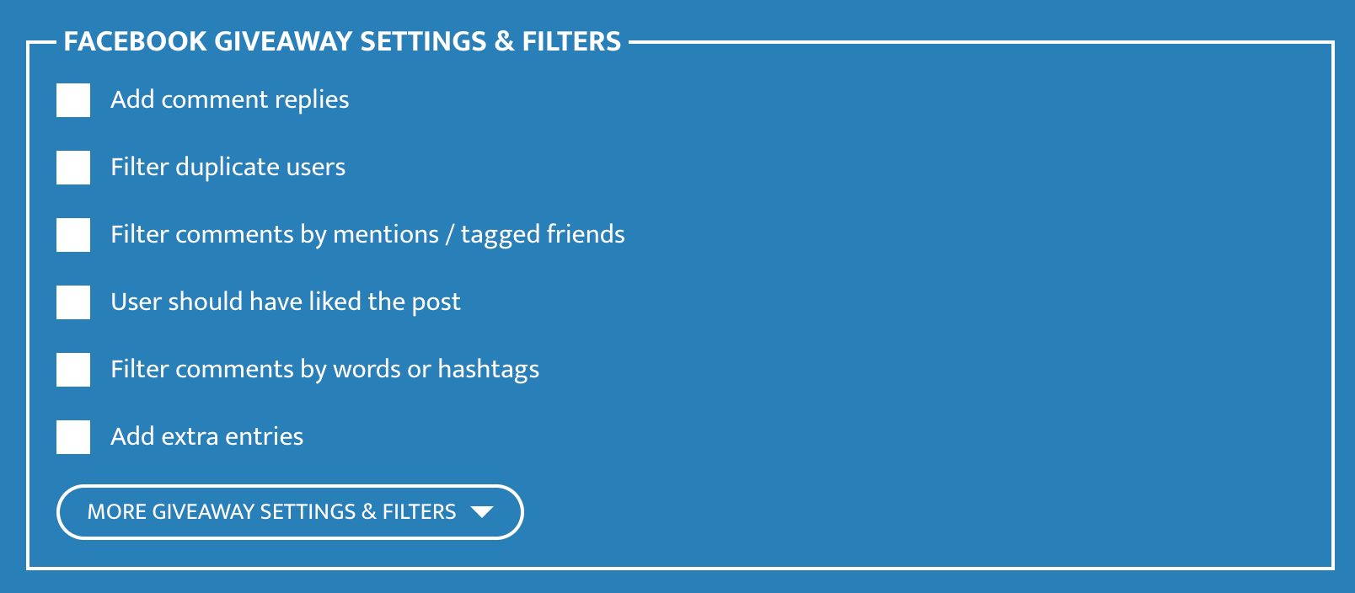Click the Add extra entries label
1355x593 pixels.
point(206,436)
